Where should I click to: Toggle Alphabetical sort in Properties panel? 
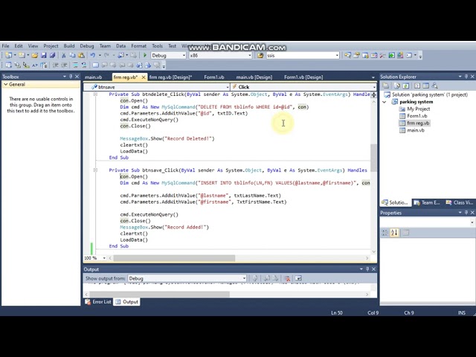click(394, 233)
